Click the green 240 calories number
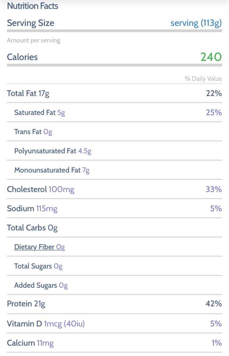This screenshot has width=229, height=356. click(211, 57)
